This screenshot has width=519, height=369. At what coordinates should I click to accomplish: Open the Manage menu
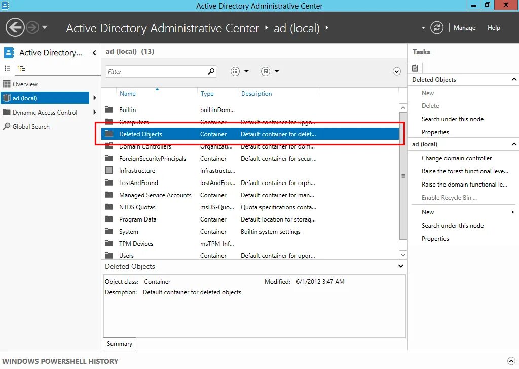point(464,28)
